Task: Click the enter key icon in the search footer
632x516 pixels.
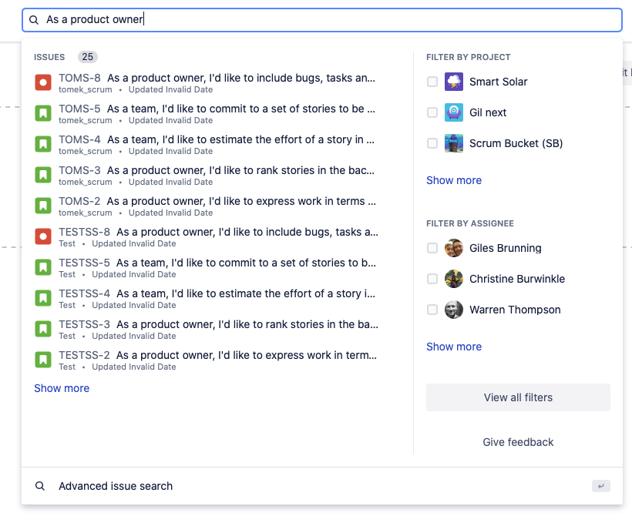Action: pos(601,486)
